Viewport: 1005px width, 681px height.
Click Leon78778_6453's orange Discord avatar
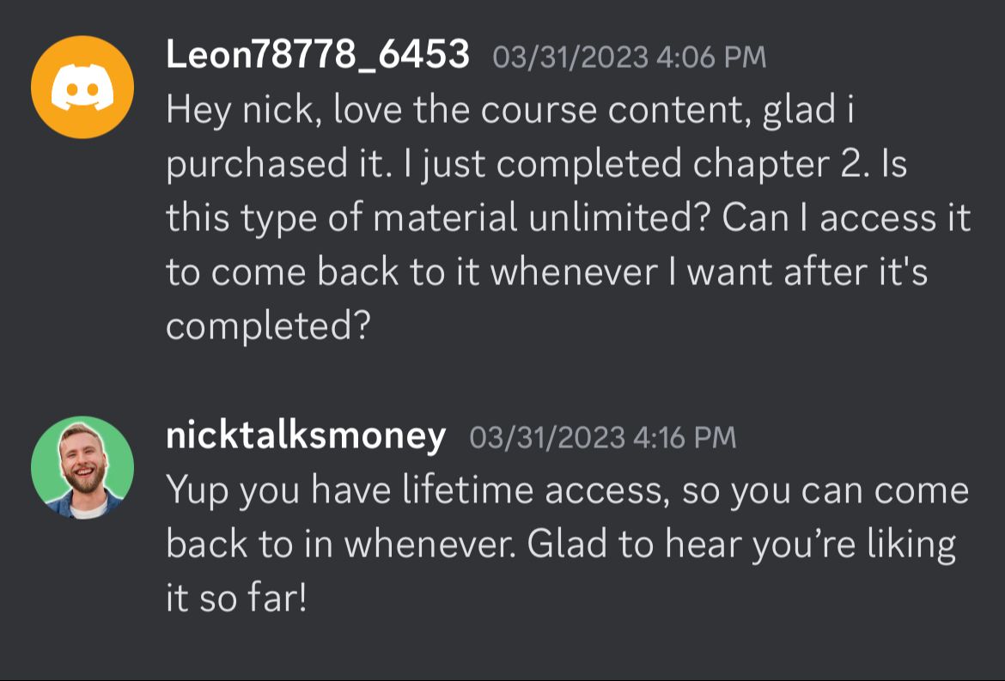tap(82, 87)
